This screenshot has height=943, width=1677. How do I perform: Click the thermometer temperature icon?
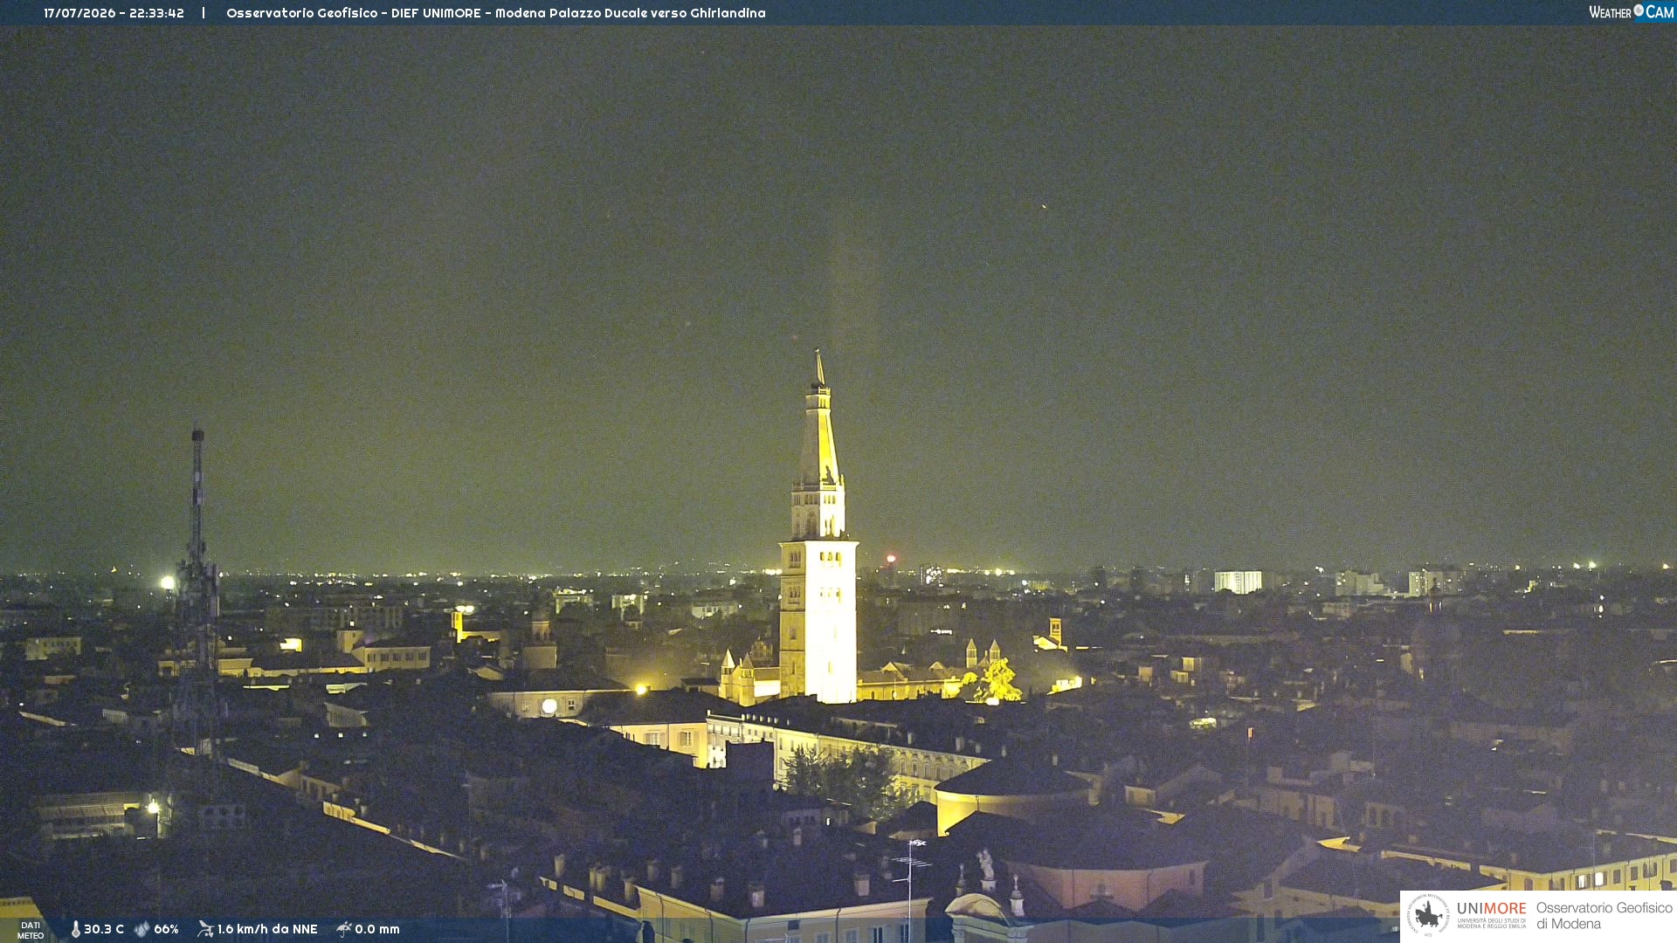[76, 929]
